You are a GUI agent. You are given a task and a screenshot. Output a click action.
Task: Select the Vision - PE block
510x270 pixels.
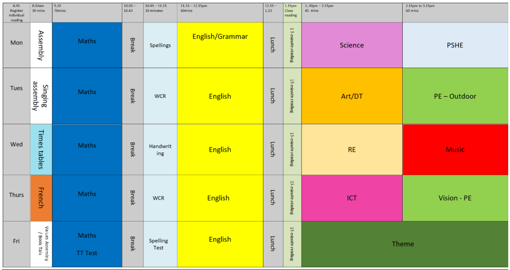pyautogui.click(x=455, y=198)
